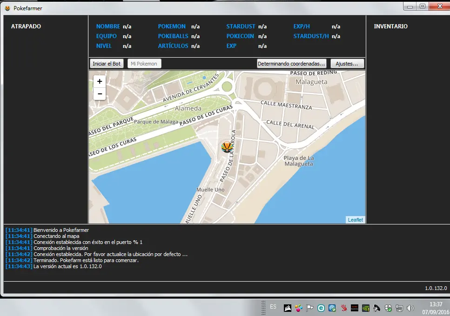Click the POKEMON stat label
Image resolution: width=450 pixels, height=316 pixels.
[172, 26]
